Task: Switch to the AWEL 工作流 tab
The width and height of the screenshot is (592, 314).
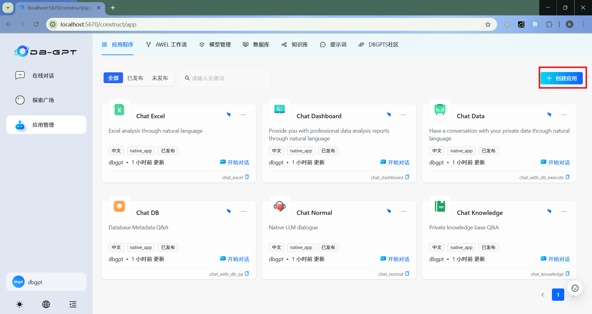Action: [x=166, y=45]
